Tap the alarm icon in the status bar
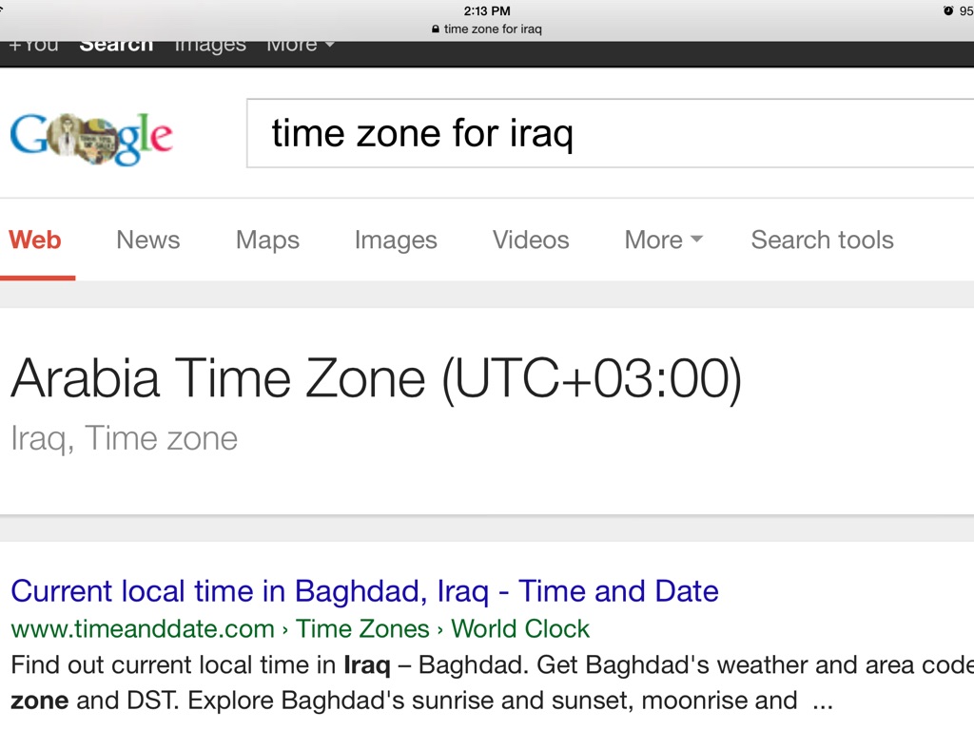Viewport: 974px width, 730px height. tap(947, 10)
